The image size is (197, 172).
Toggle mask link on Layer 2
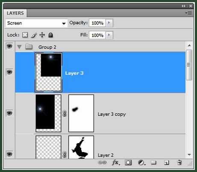[65, 155]
